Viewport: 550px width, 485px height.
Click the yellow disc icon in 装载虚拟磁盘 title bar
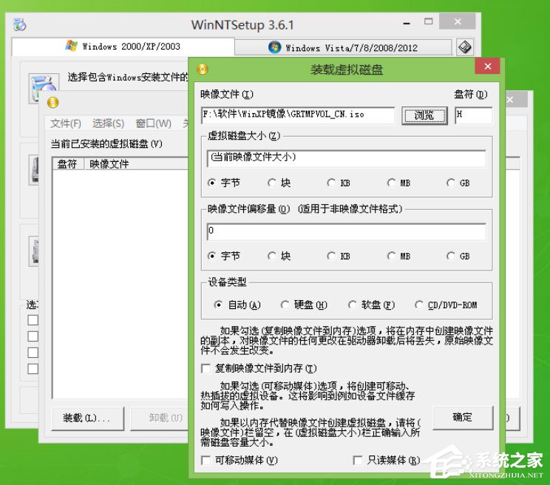203,69
